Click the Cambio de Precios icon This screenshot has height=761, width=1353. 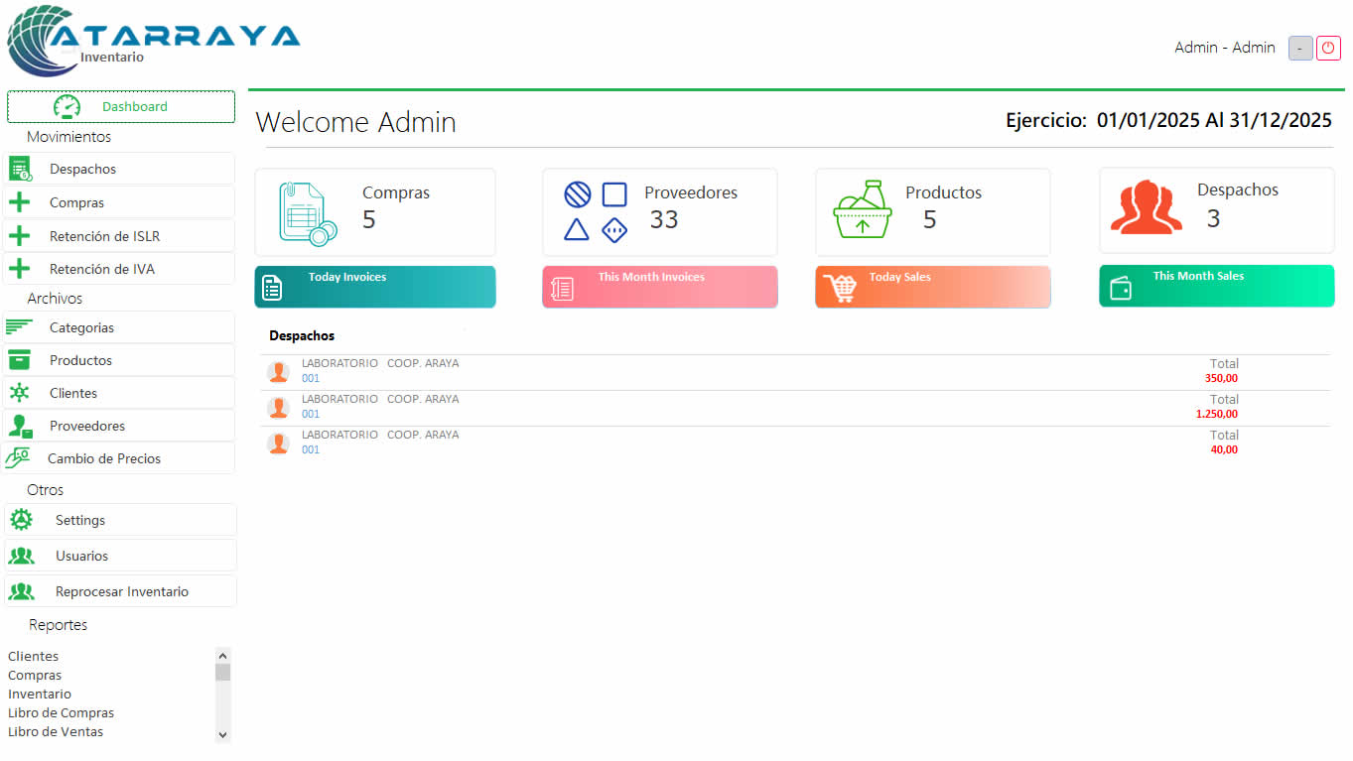click(x=18, y=458)
